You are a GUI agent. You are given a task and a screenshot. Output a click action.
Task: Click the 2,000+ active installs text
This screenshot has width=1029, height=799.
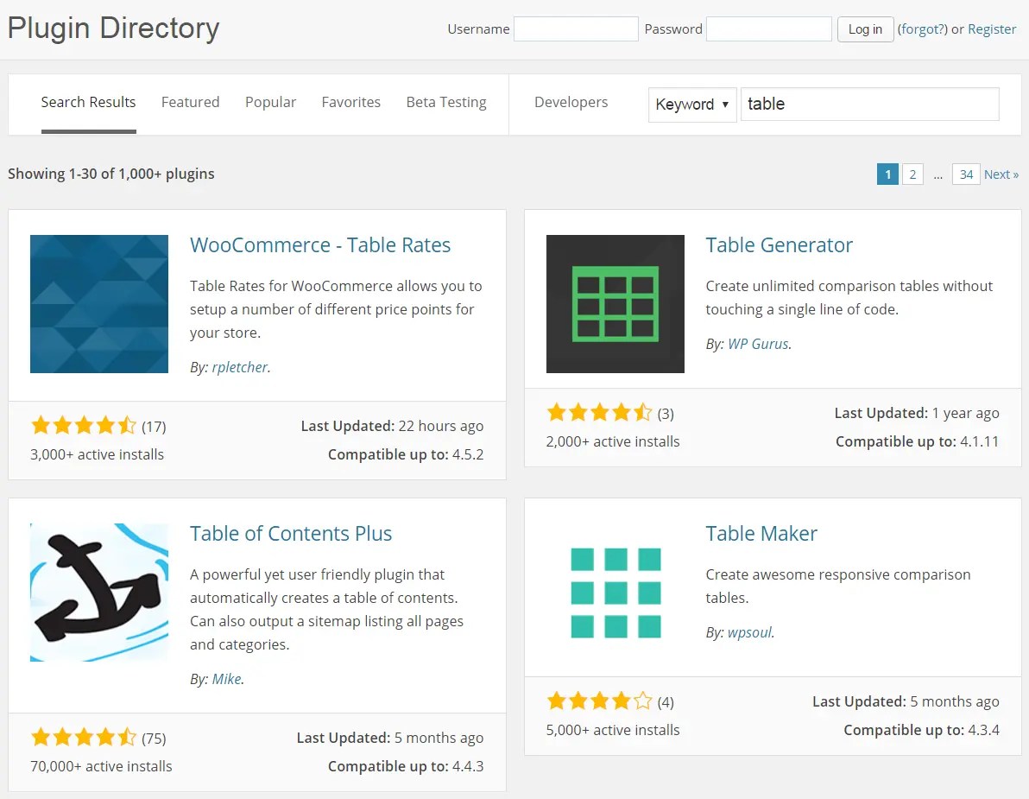point(613,441)
